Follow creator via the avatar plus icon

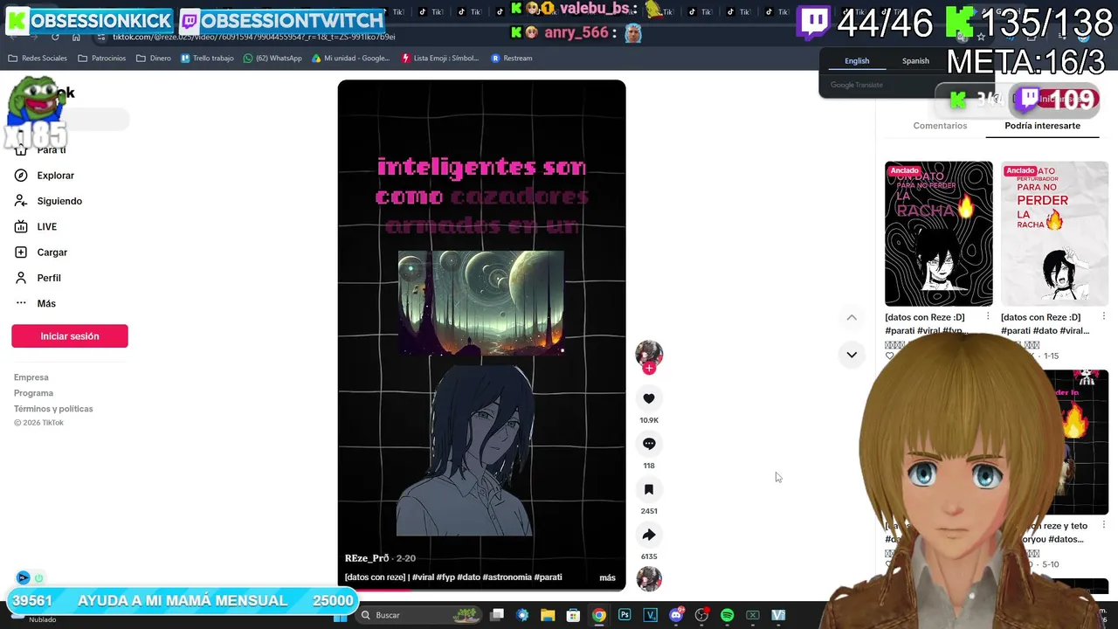coord(649,369)
